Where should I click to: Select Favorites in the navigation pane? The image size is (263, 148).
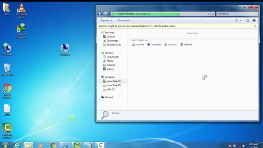coord(107,32)
